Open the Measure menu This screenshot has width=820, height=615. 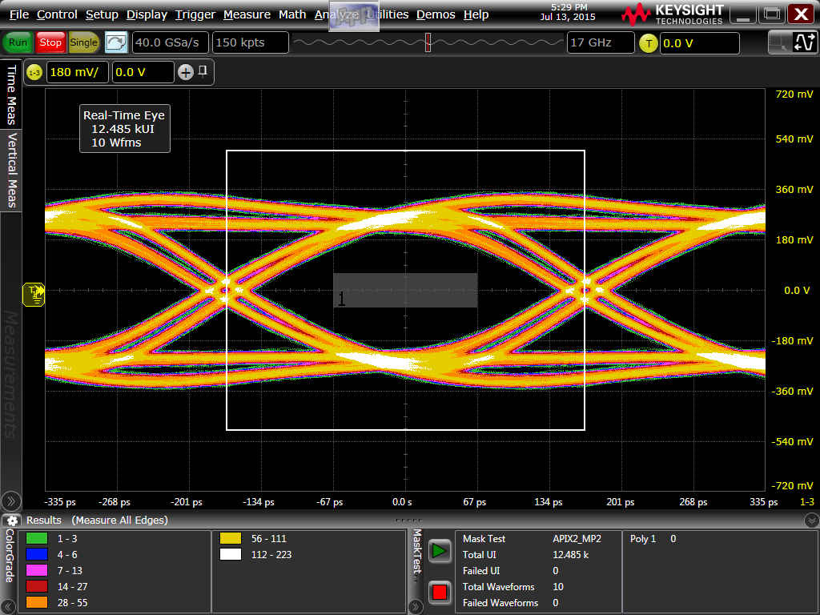[x=247, y=14]
